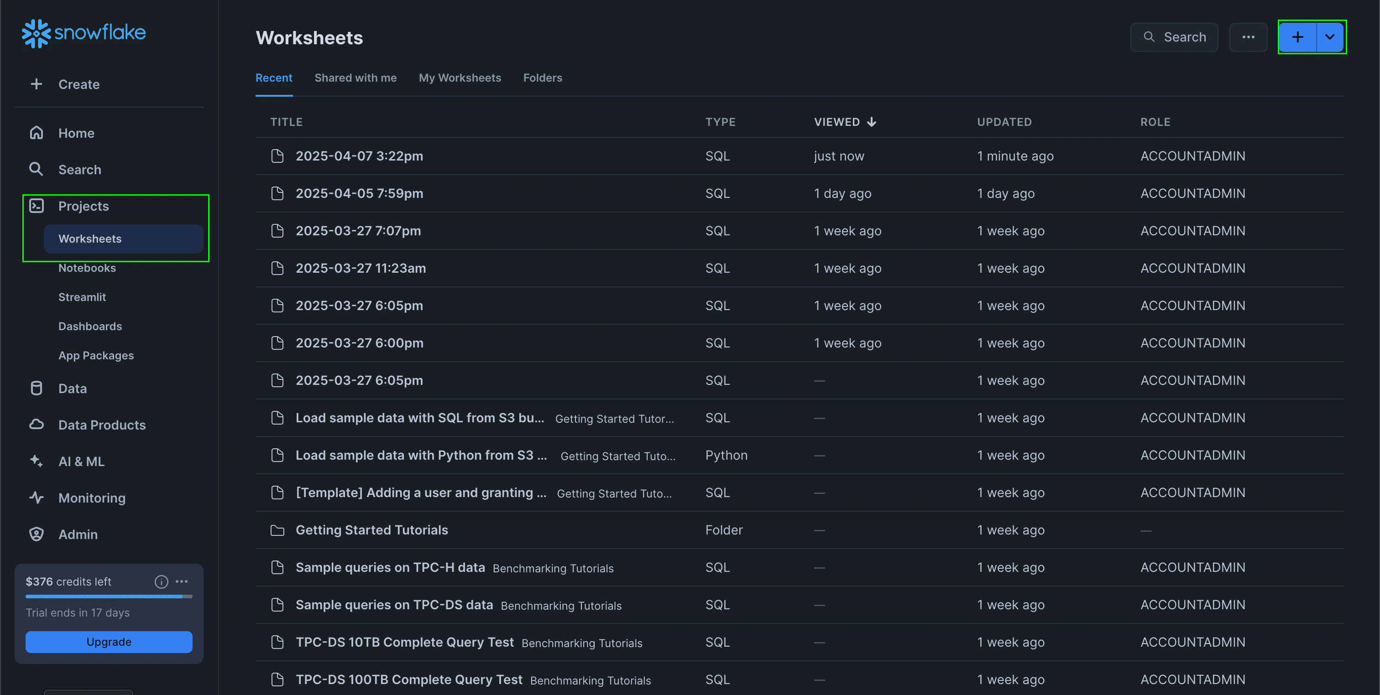Click the credits info icon
This screenshot has height=695, width=1380.
[x=161, y=581]
